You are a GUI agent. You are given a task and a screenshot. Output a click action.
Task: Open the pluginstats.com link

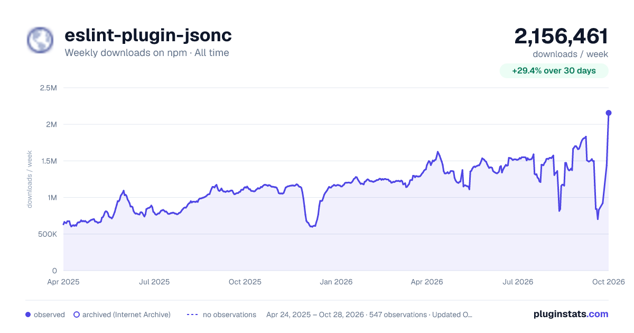tap(571, 314)
